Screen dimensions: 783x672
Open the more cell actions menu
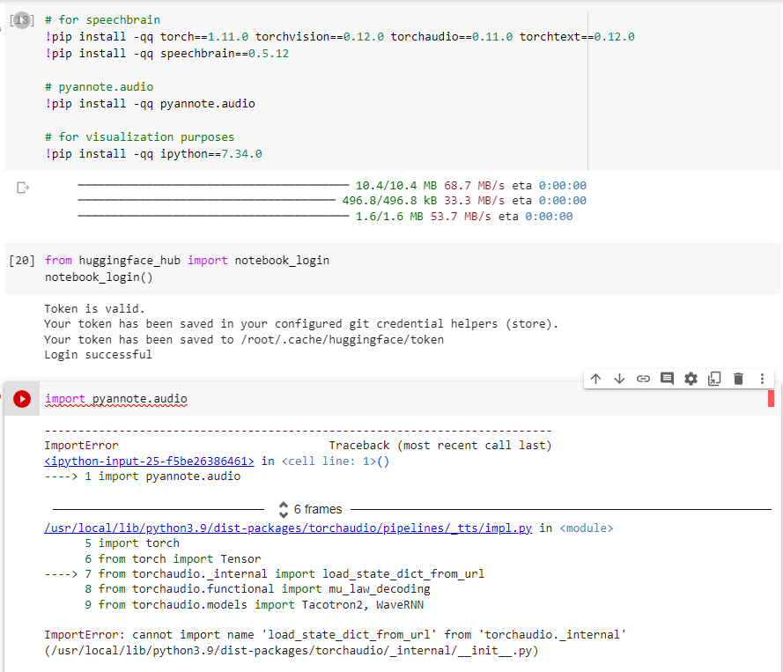tap(761, 379)
